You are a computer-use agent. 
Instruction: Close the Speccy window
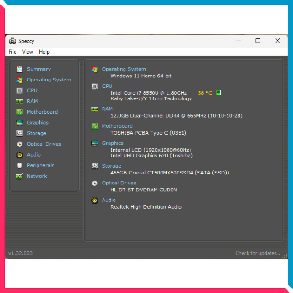coord(277,41)
